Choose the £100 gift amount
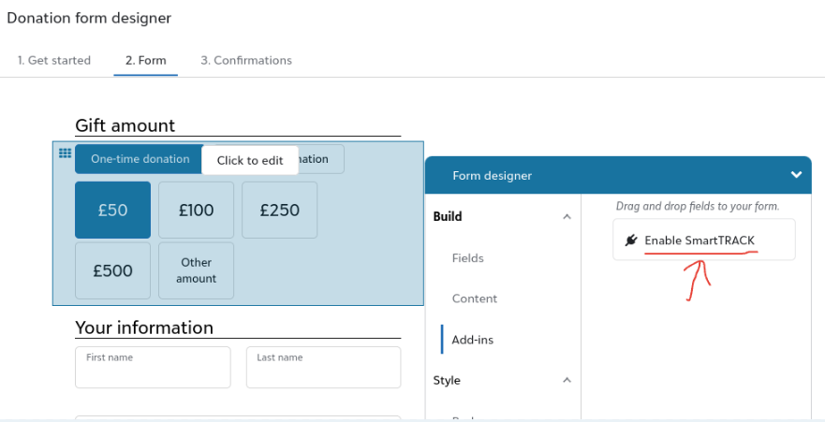Image resolution: width=825 pixels, height=422 pixels. 196,211
